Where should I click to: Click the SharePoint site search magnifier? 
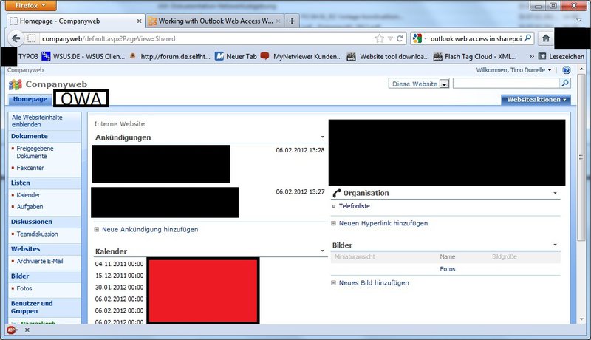(x=565, y=84)
